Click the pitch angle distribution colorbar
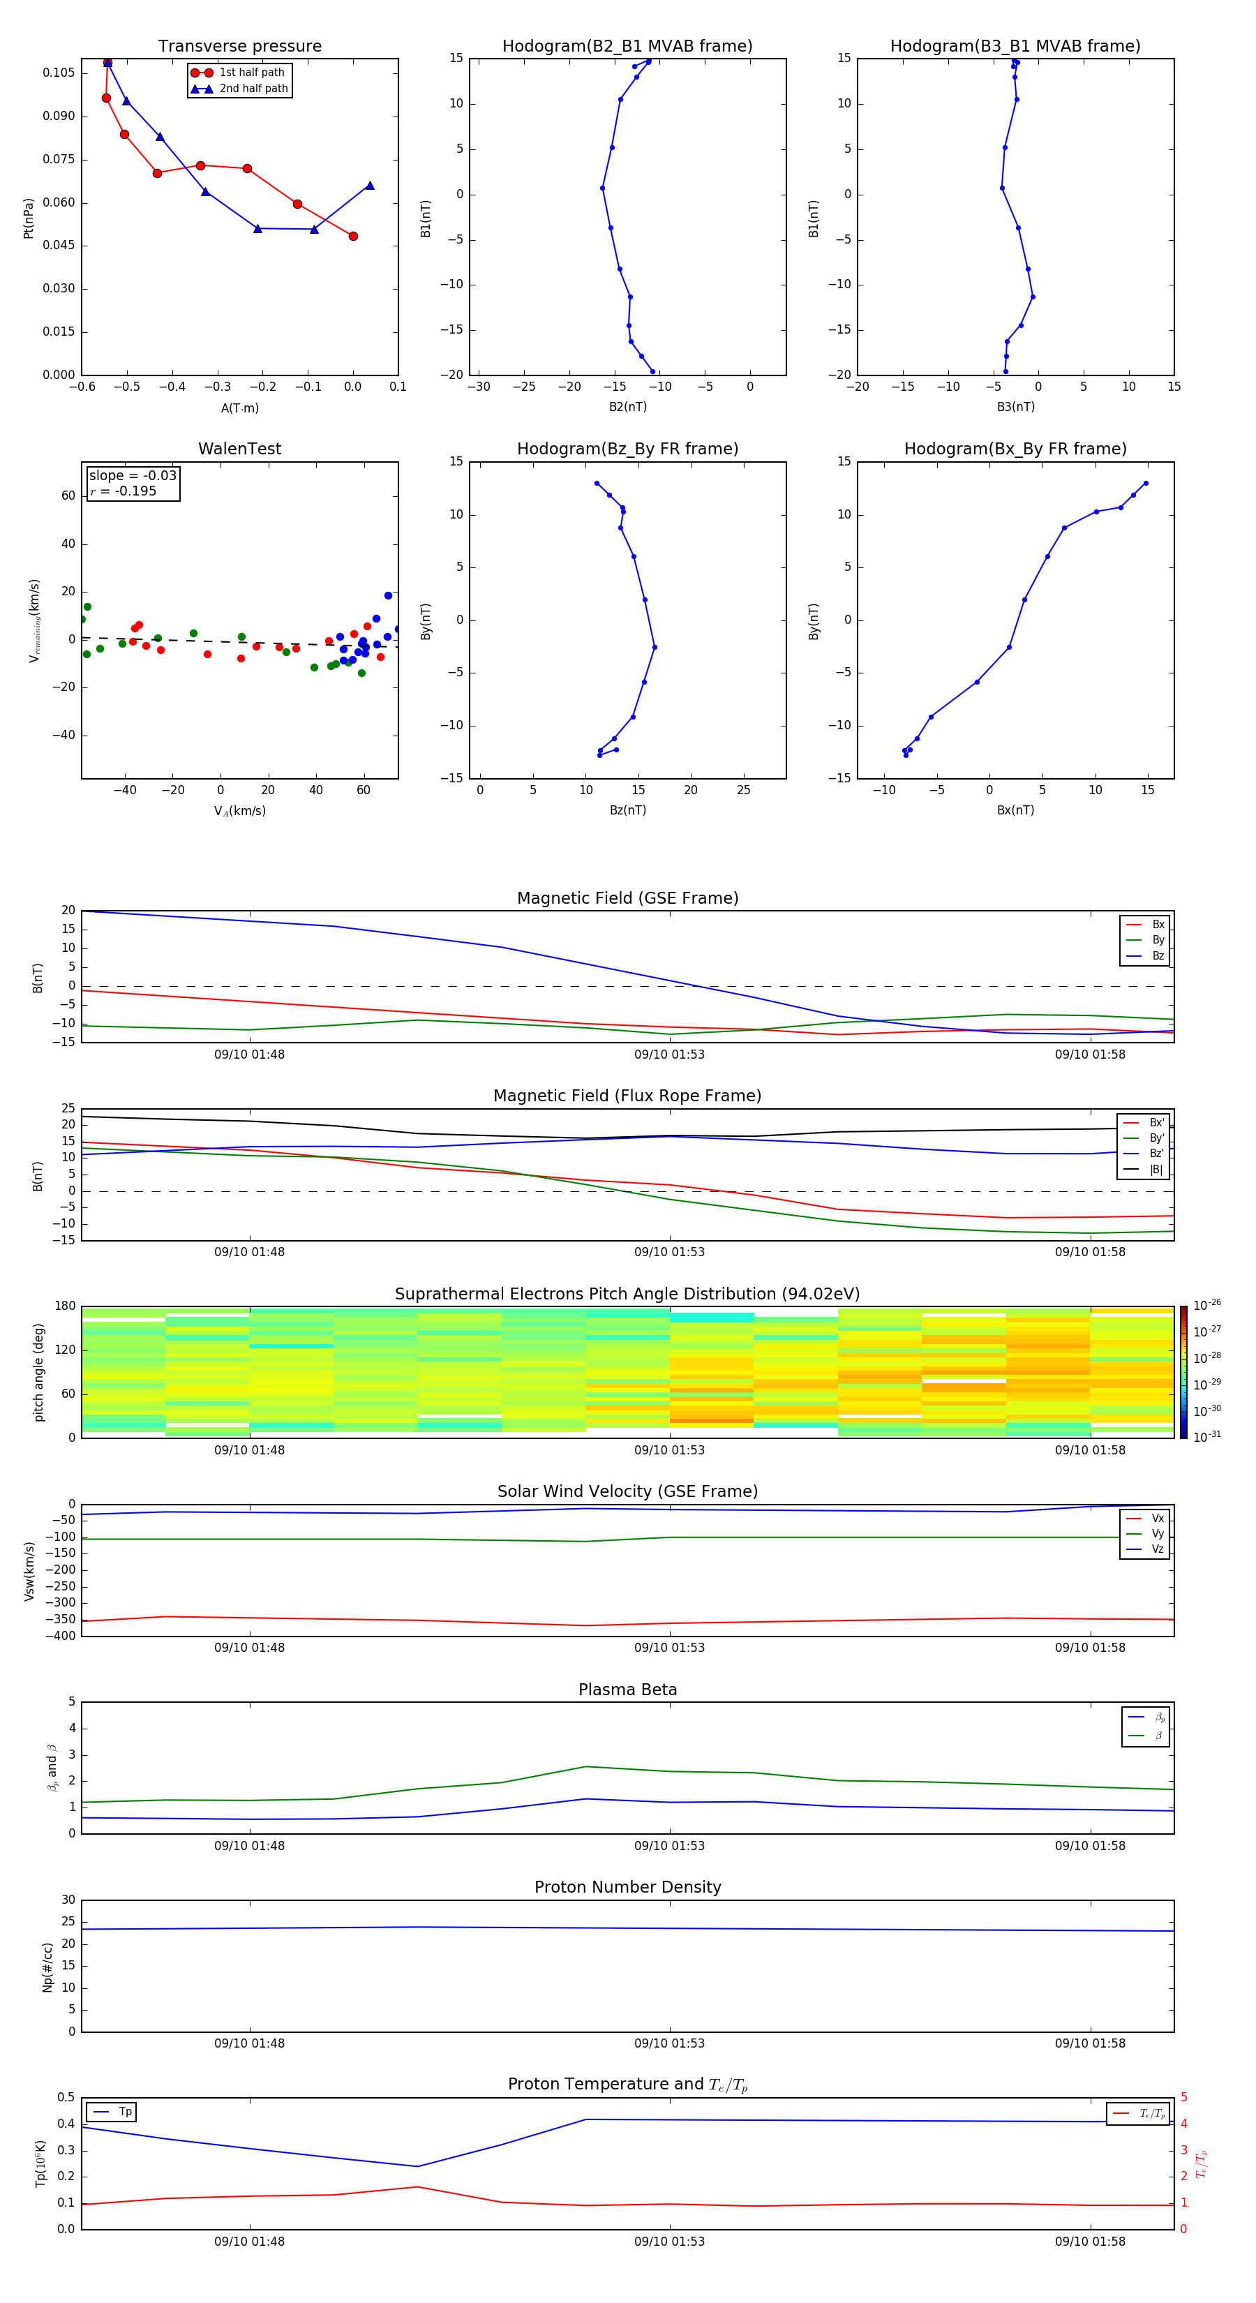The image size is (1256, 2303). (x=1183, y=1372)
